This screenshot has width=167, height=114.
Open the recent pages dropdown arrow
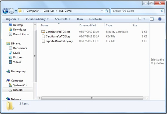coord(16,11)
